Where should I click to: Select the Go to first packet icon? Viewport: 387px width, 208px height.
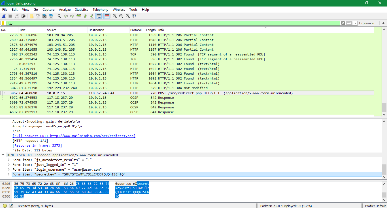85,16
